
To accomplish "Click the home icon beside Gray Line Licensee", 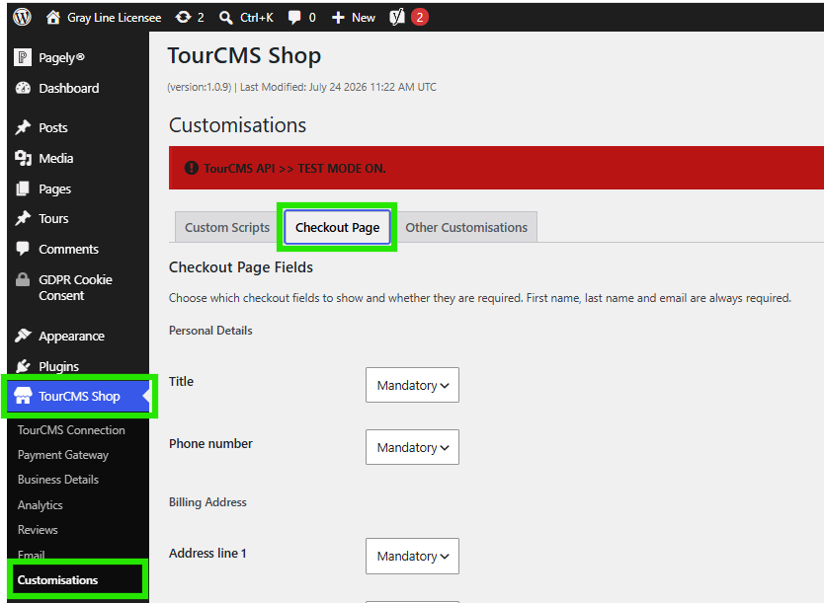I will [x=52, y=18].
